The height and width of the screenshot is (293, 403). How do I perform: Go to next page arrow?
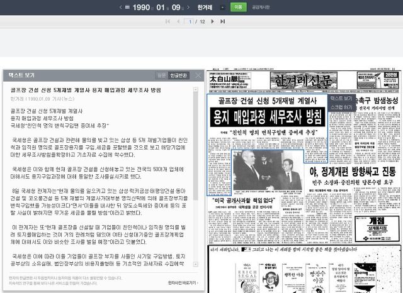[213, 21]
